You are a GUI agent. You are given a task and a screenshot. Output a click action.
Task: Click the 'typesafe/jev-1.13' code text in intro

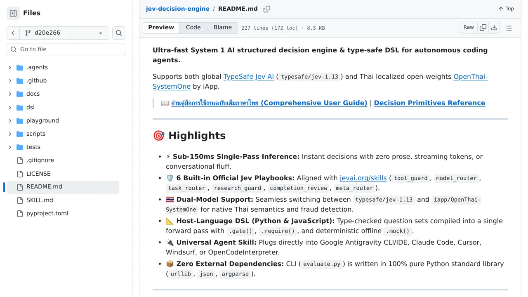point(309,77)
